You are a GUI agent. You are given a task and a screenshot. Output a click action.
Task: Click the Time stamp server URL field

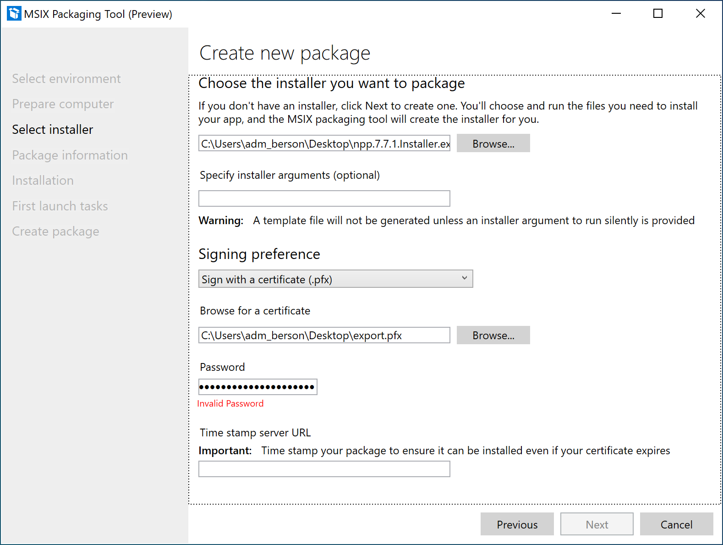pos(324,468)
